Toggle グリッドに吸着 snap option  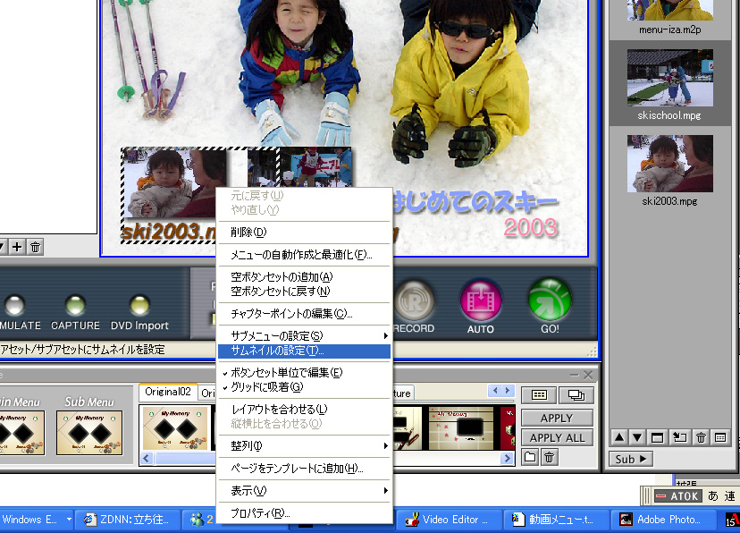267,387
